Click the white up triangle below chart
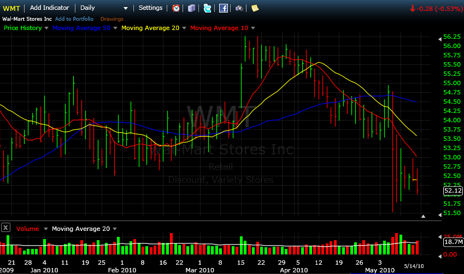This screenshot has width=464, height=274. tap(423, 216)
